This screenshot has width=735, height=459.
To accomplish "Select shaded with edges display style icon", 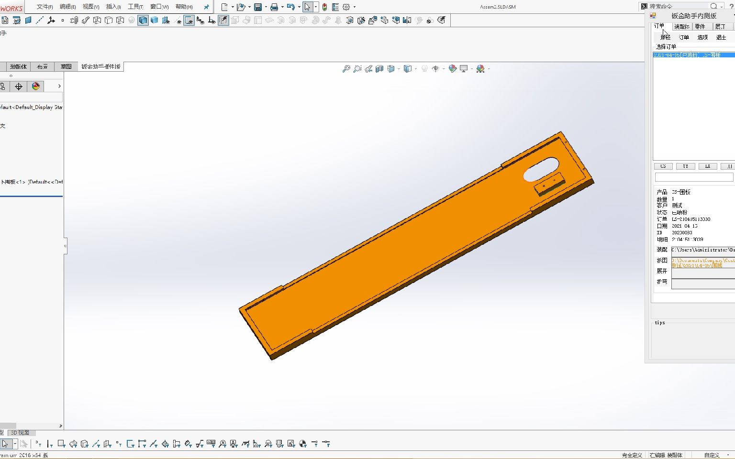I will point(143,20).
